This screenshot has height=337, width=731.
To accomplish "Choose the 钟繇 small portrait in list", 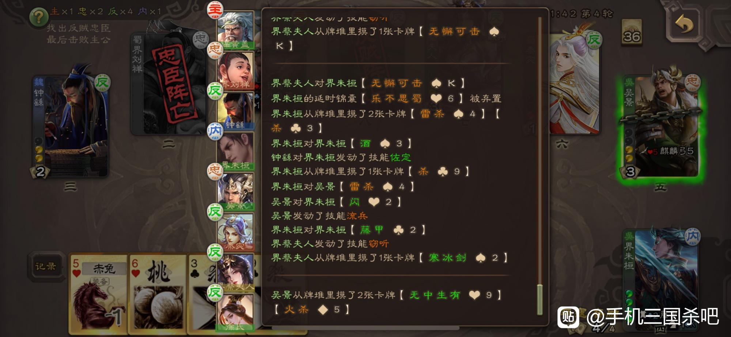I will (x=235, y=111).
